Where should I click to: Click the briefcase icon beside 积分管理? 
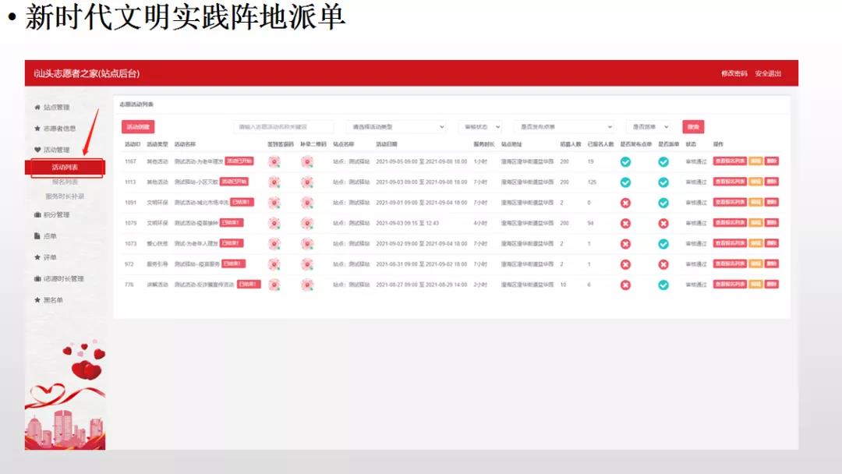(x=37, y=214)
